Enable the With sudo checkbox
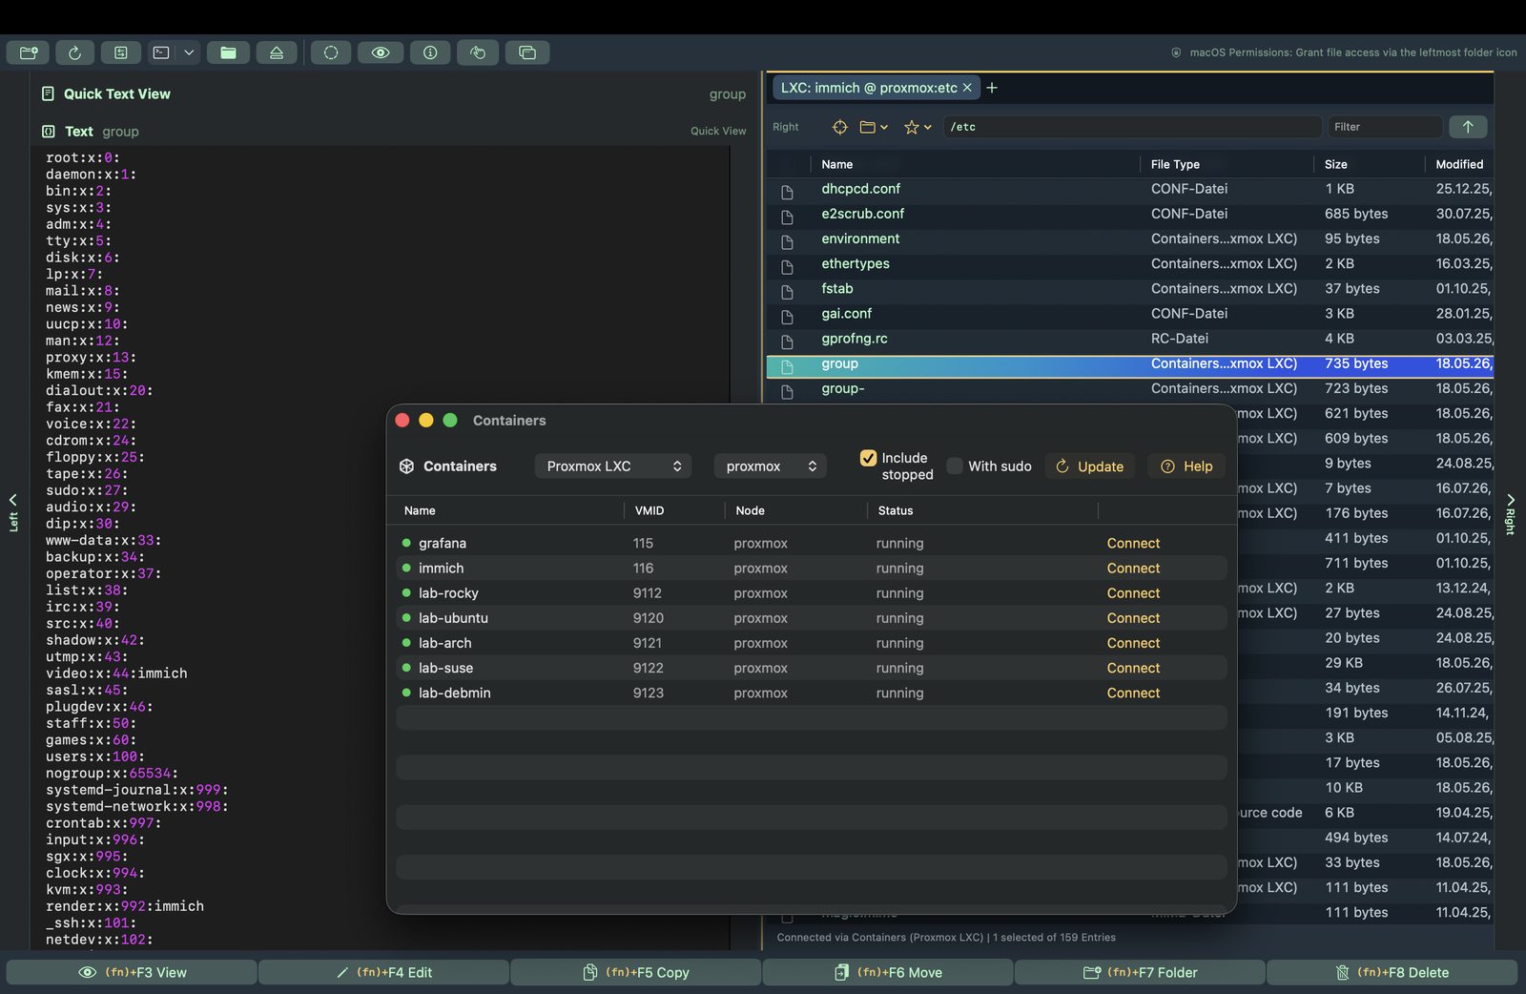Image resolution: width=1526 pixels, height=994 pixels. [954, 466]
